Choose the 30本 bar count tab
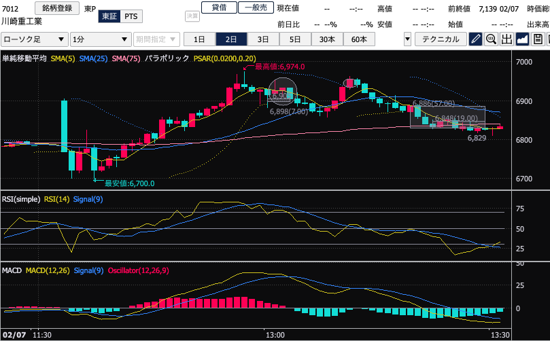The width and height of the screenshot is (550, 341). (x=327, y=39)
